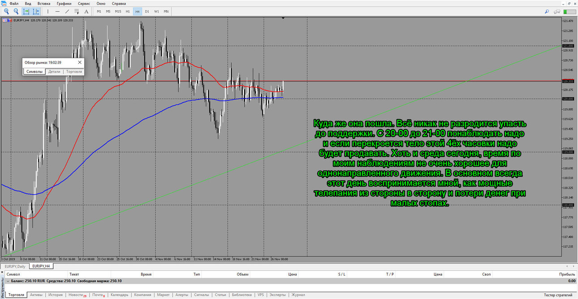Open the Справка menu
578x299 pixels.
119,3
